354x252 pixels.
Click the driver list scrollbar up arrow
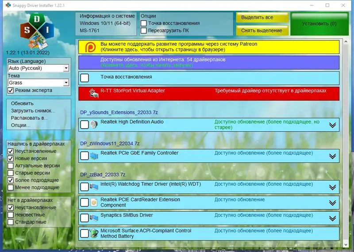tap(346, 42)
